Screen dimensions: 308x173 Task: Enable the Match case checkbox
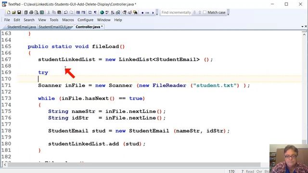205,12
